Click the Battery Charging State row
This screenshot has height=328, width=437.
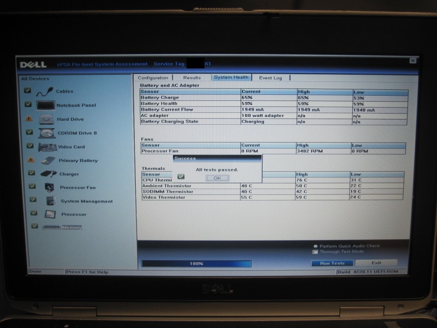click(274, 122)
